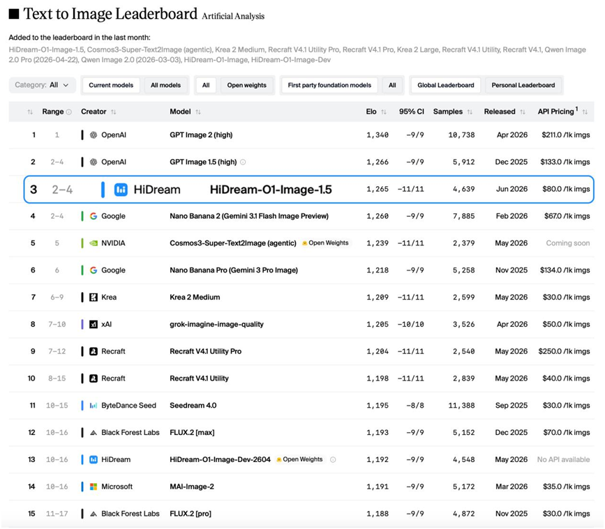Switch to Personal Leaderboard tab
The width and height of the screenshot is (605, 529).
[523, 85]
